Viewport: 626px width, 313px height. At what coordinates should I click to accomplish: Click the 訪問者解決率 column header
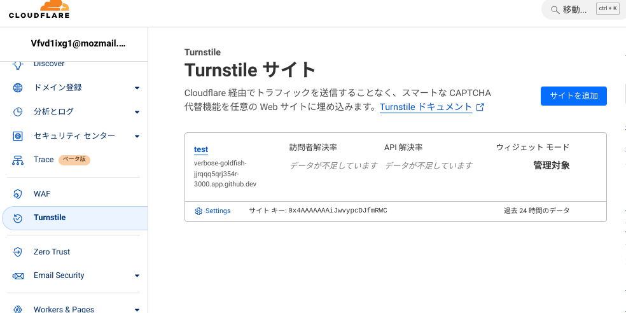[x=314, y=148]
